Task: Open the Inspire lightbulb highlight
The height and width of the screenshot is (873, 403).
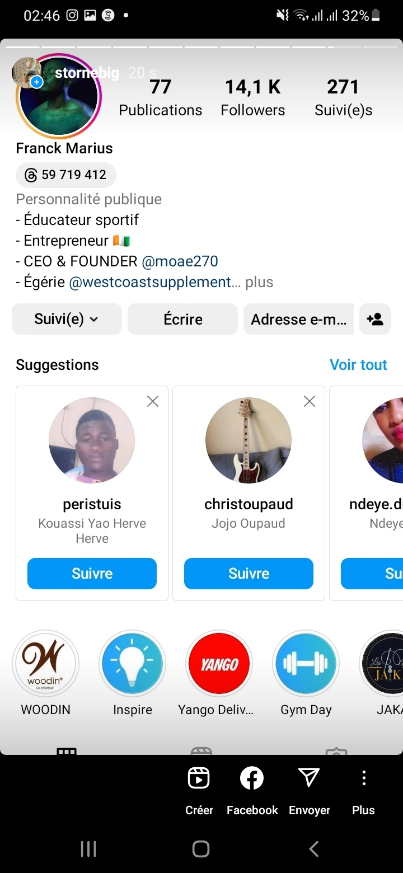Action: [133, 664]
